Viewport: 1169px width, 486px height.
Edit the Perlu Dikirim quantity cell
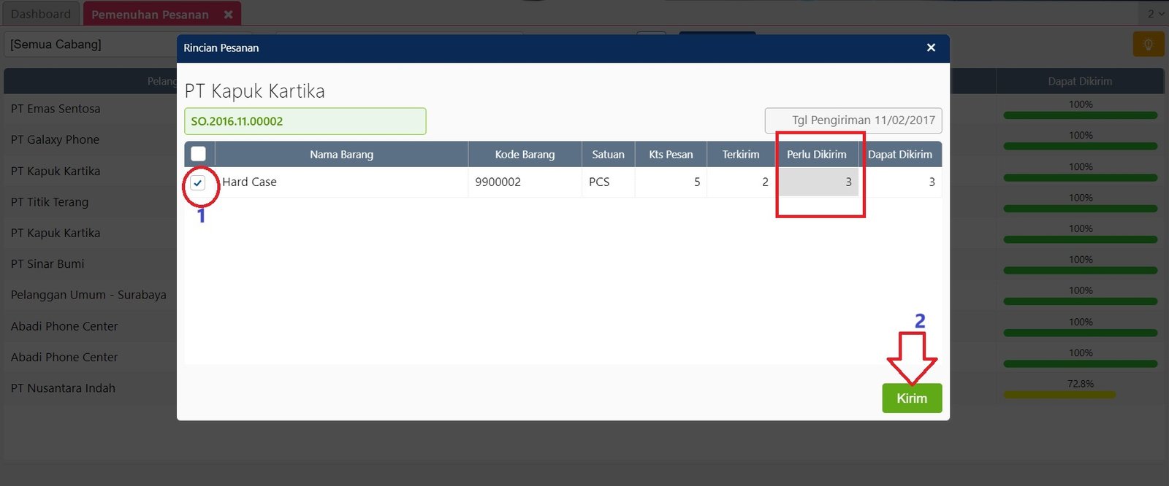coord(817,182)
